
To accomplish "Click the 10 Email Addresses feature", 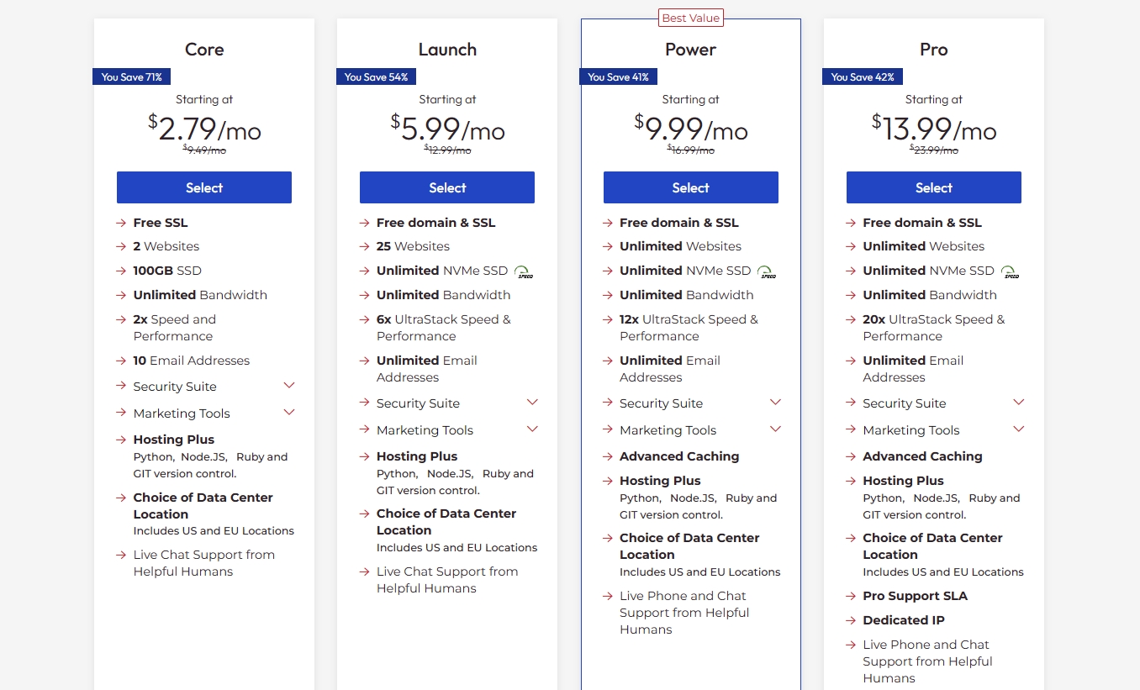I will [x=192, y=361].
